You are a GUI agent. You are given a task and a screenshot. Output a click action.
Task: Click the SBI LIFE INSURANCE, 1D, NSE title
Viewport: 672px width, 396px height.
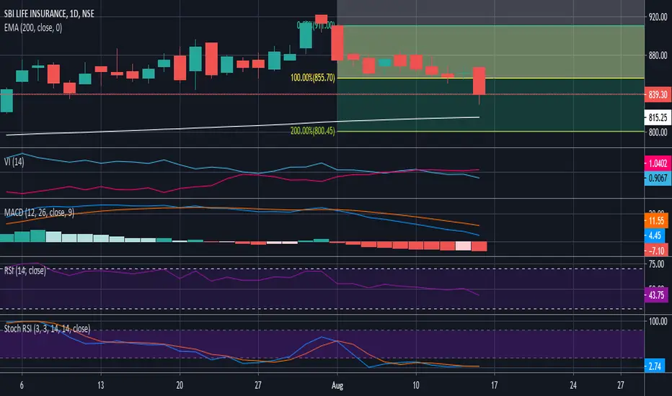(x=49, y=14)
